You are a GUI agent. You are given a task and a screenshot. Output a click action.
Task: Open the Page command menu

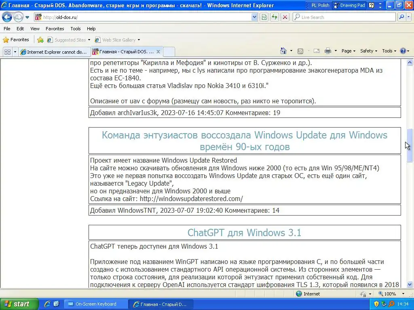click(348, 51)
